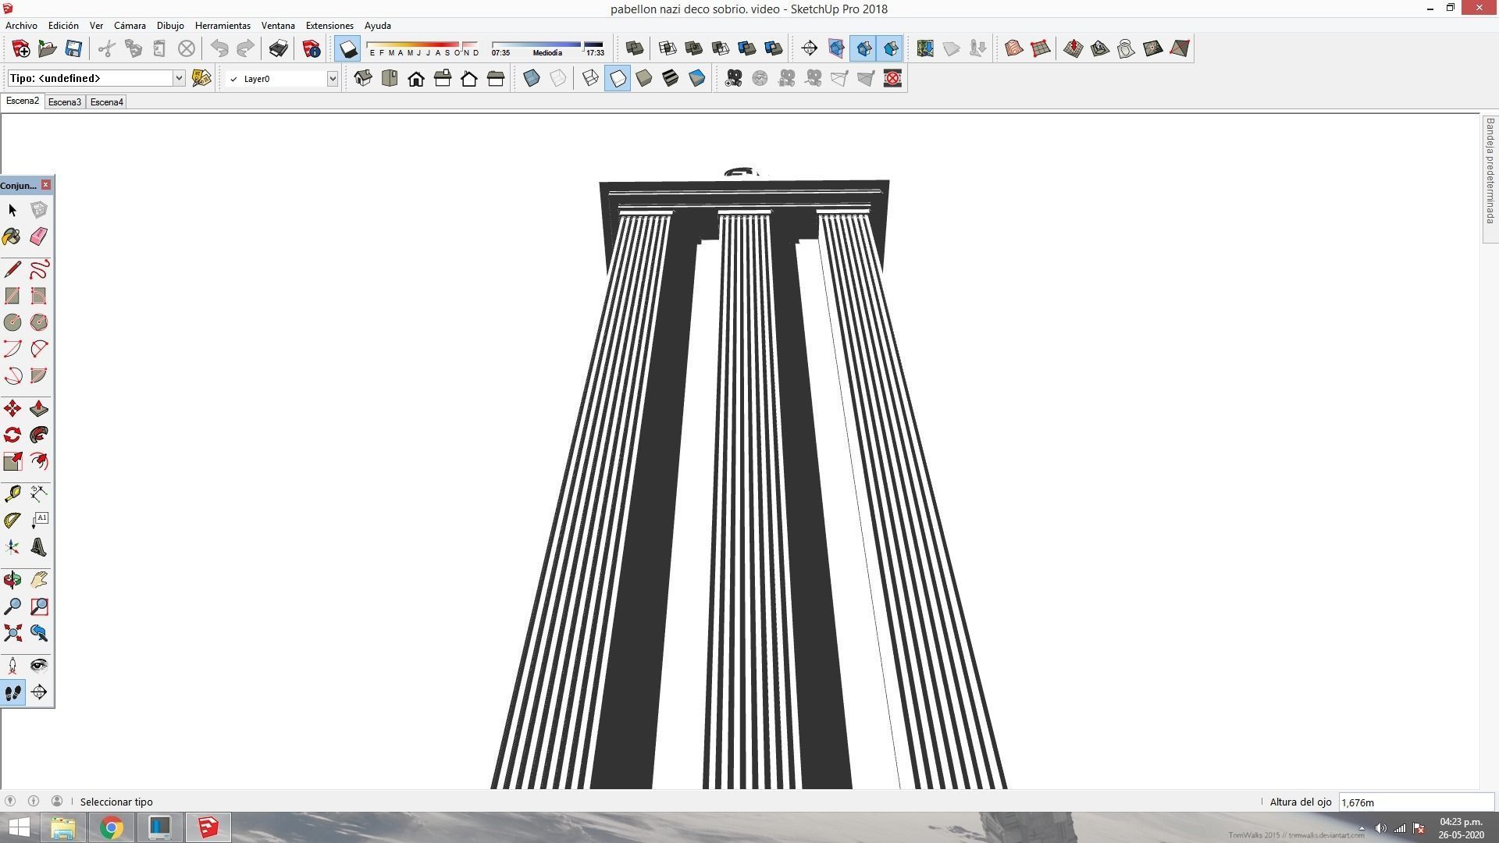Expand Bandeja predeterminada side tray
This screenshot has height=843, width=1499.
coord(1490,172)
